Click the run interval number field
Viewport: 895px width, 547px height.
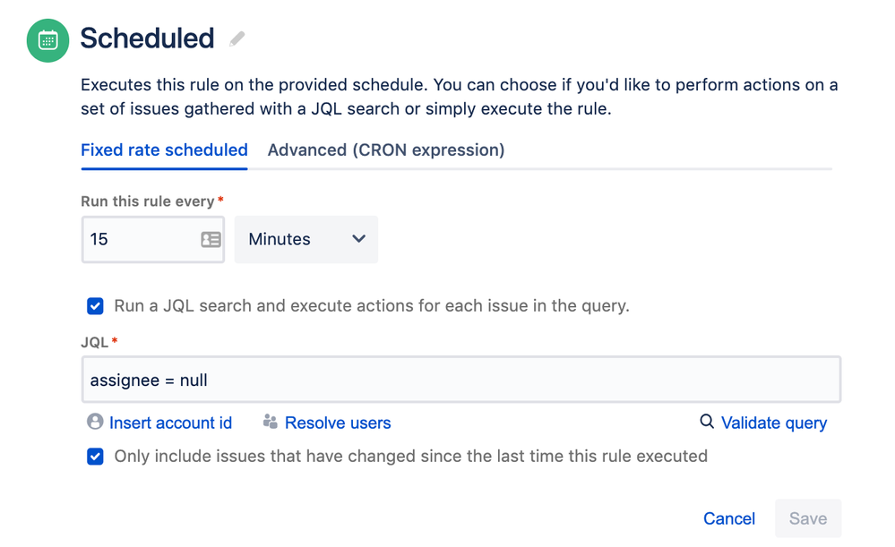(139, 239)
